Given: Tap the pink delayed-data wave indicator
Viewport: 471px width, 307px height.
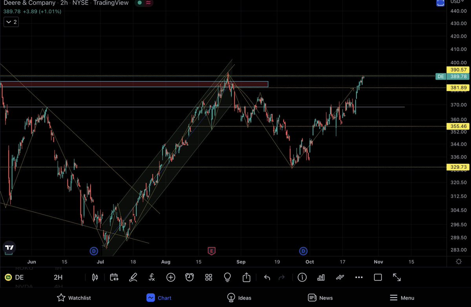Looking at the screenshot, I should click(148, 3).
